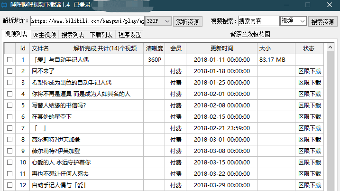340x191 pixels.
Task: Open the 下载列表 tab
Action: [101, 35]
